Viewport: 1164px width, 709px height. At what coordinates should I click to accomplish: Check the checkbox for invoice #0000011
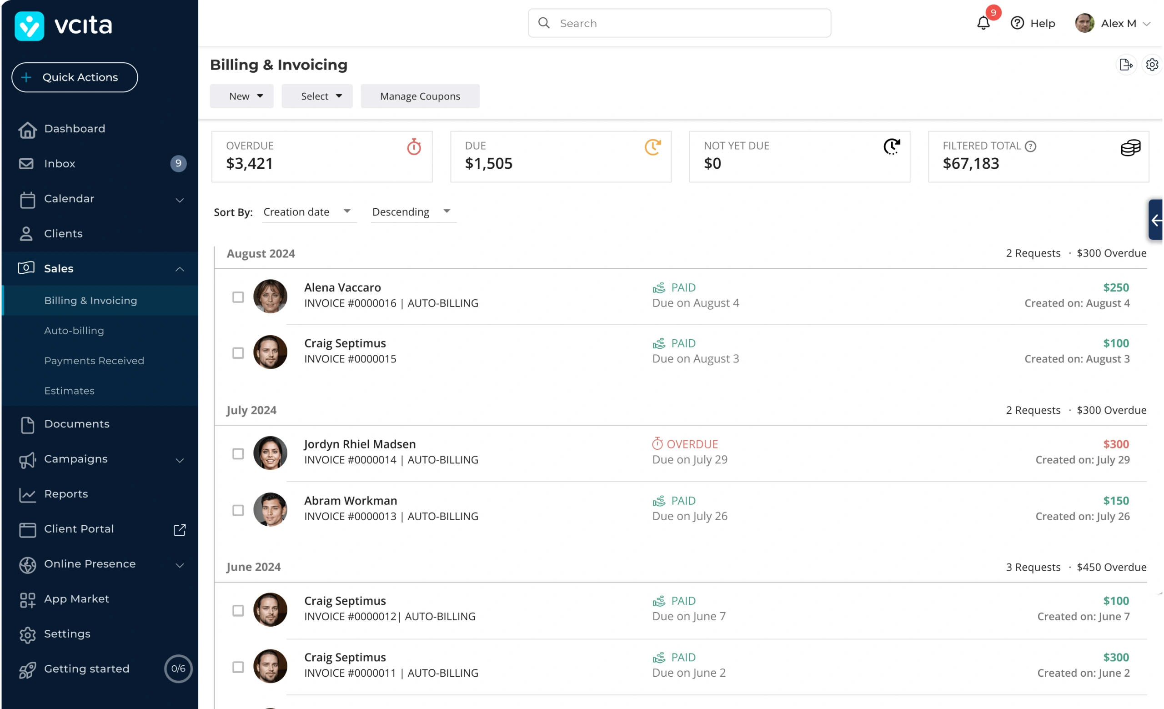point(238,667)
